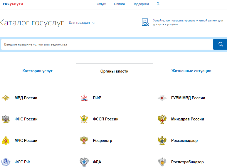Open the Поддержка menu item
This screenshot has height=168, width=227.
coord(141,4)
